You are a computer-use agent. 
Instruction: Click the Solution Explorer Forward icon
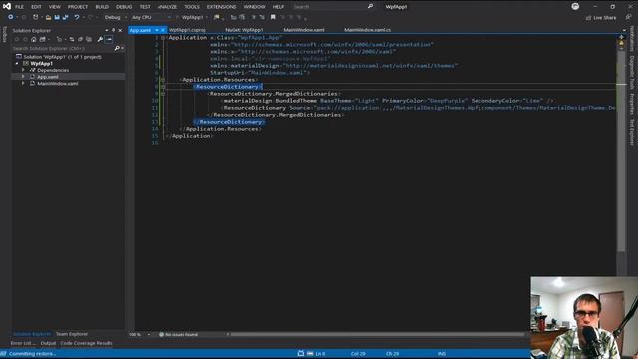(25, 39)
